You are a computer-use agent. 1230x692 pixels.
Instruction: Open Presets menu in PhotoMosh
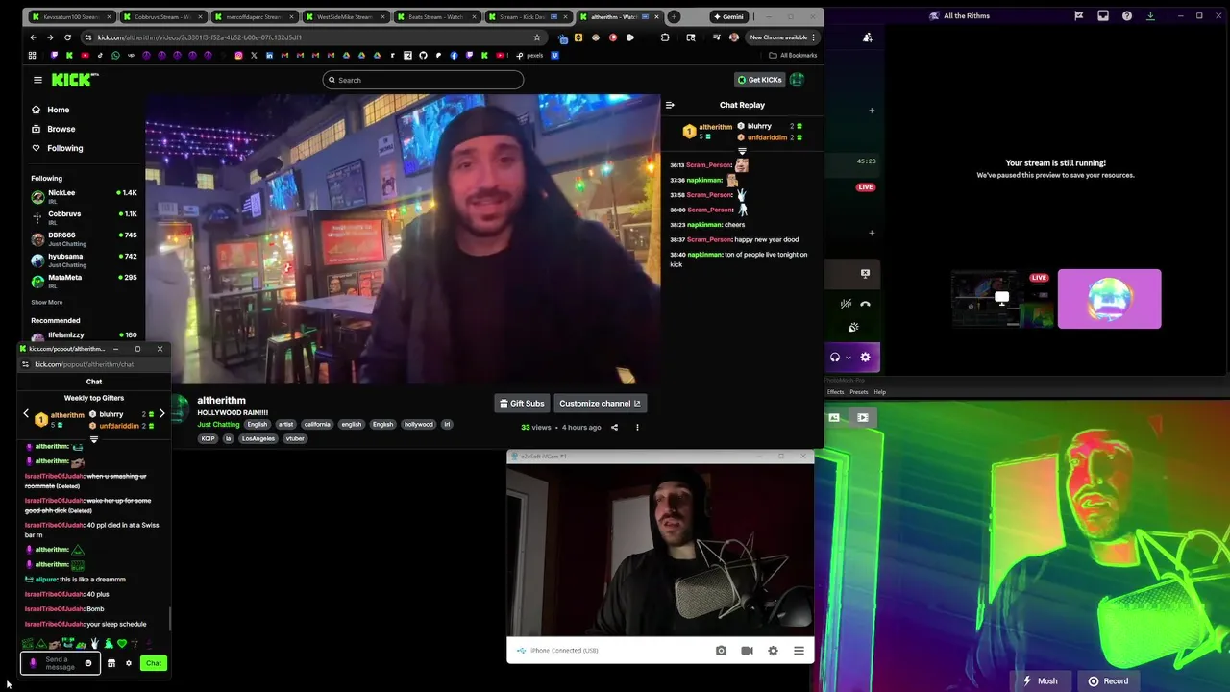(859, 392)
